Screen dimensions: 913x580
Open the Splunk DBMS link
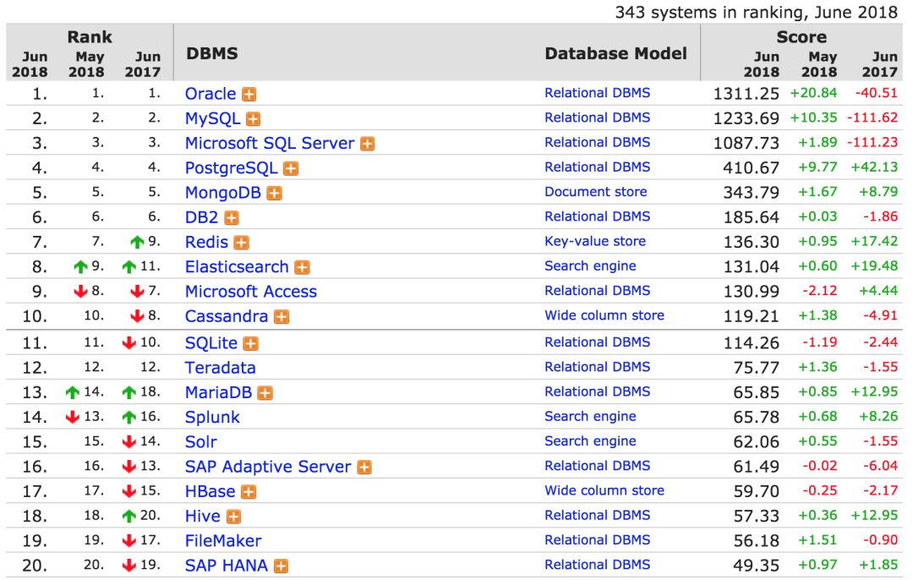pos(212,418)
